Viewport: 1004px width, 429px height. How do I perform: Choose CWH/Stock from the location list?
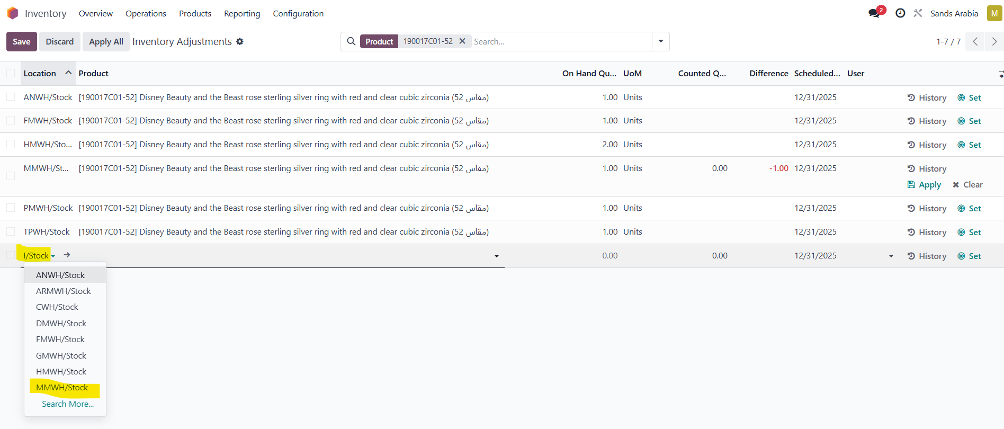click(65, 307)
